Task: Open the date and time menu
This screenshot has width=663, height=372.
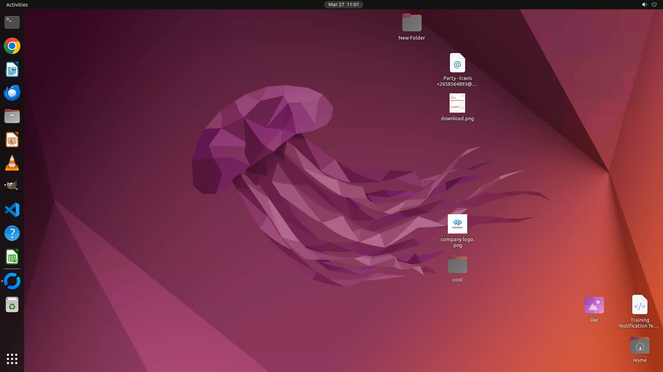Action: pos(343,4)
